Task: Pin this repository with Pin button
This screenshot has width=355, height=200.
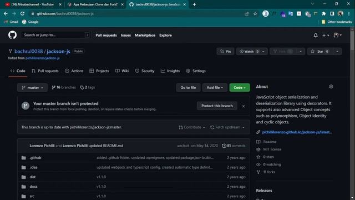Action: pyautogui.click(x=226, y=52)
